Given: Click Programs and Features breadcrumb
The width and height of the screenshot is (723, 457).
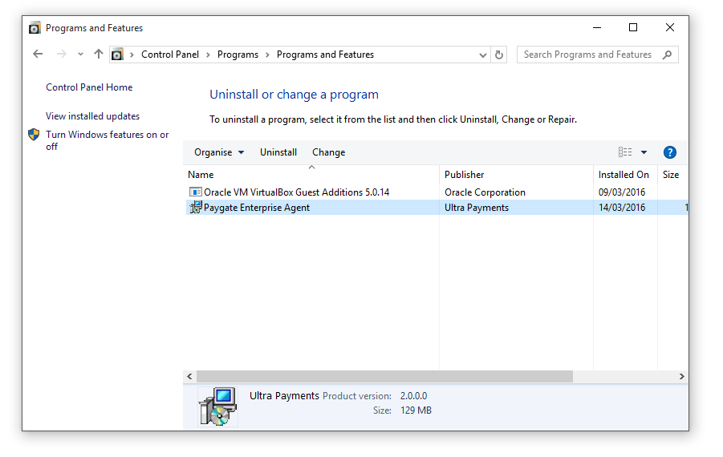Looking at the screenshot, I should [325, 55].
